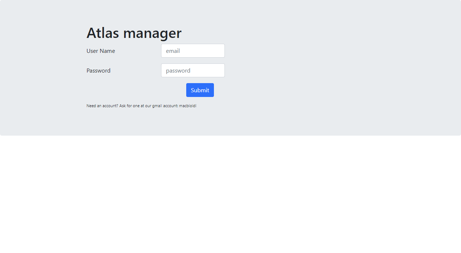Click the email input field

193,51
